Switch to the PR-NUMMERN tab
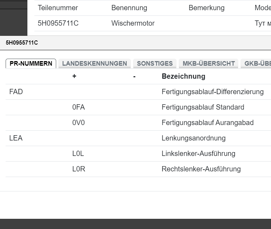Viewport: 271px width, 229px height. [31, 64]
